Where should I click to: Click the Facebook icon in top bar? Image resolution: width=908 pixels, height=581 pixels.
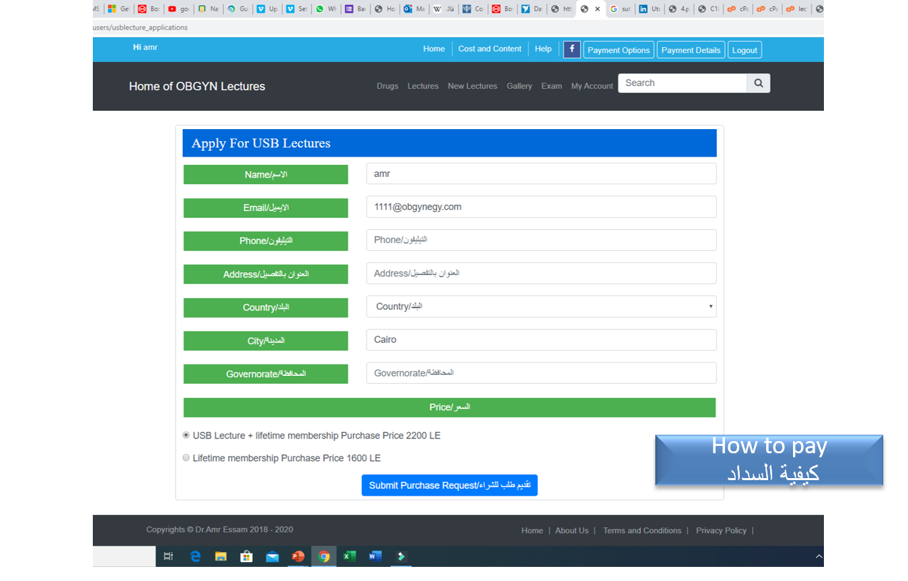pyautogui.click(x=572, y=49)
